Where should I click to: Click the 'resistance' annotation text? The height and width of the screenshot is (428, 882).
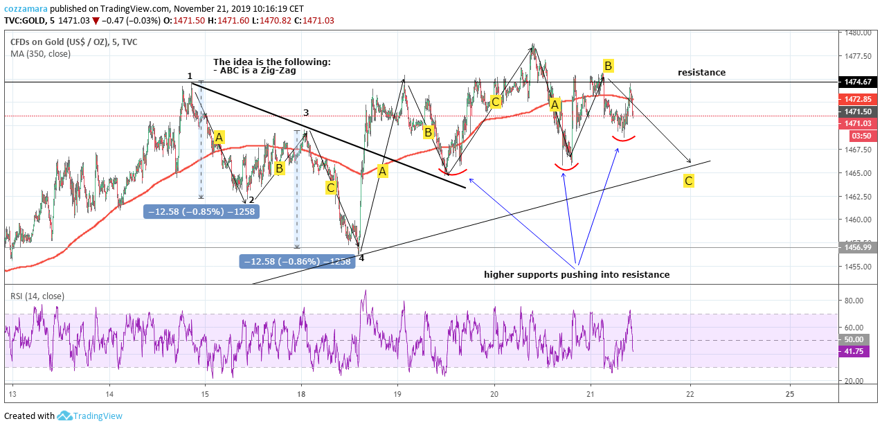pos(701,72)
